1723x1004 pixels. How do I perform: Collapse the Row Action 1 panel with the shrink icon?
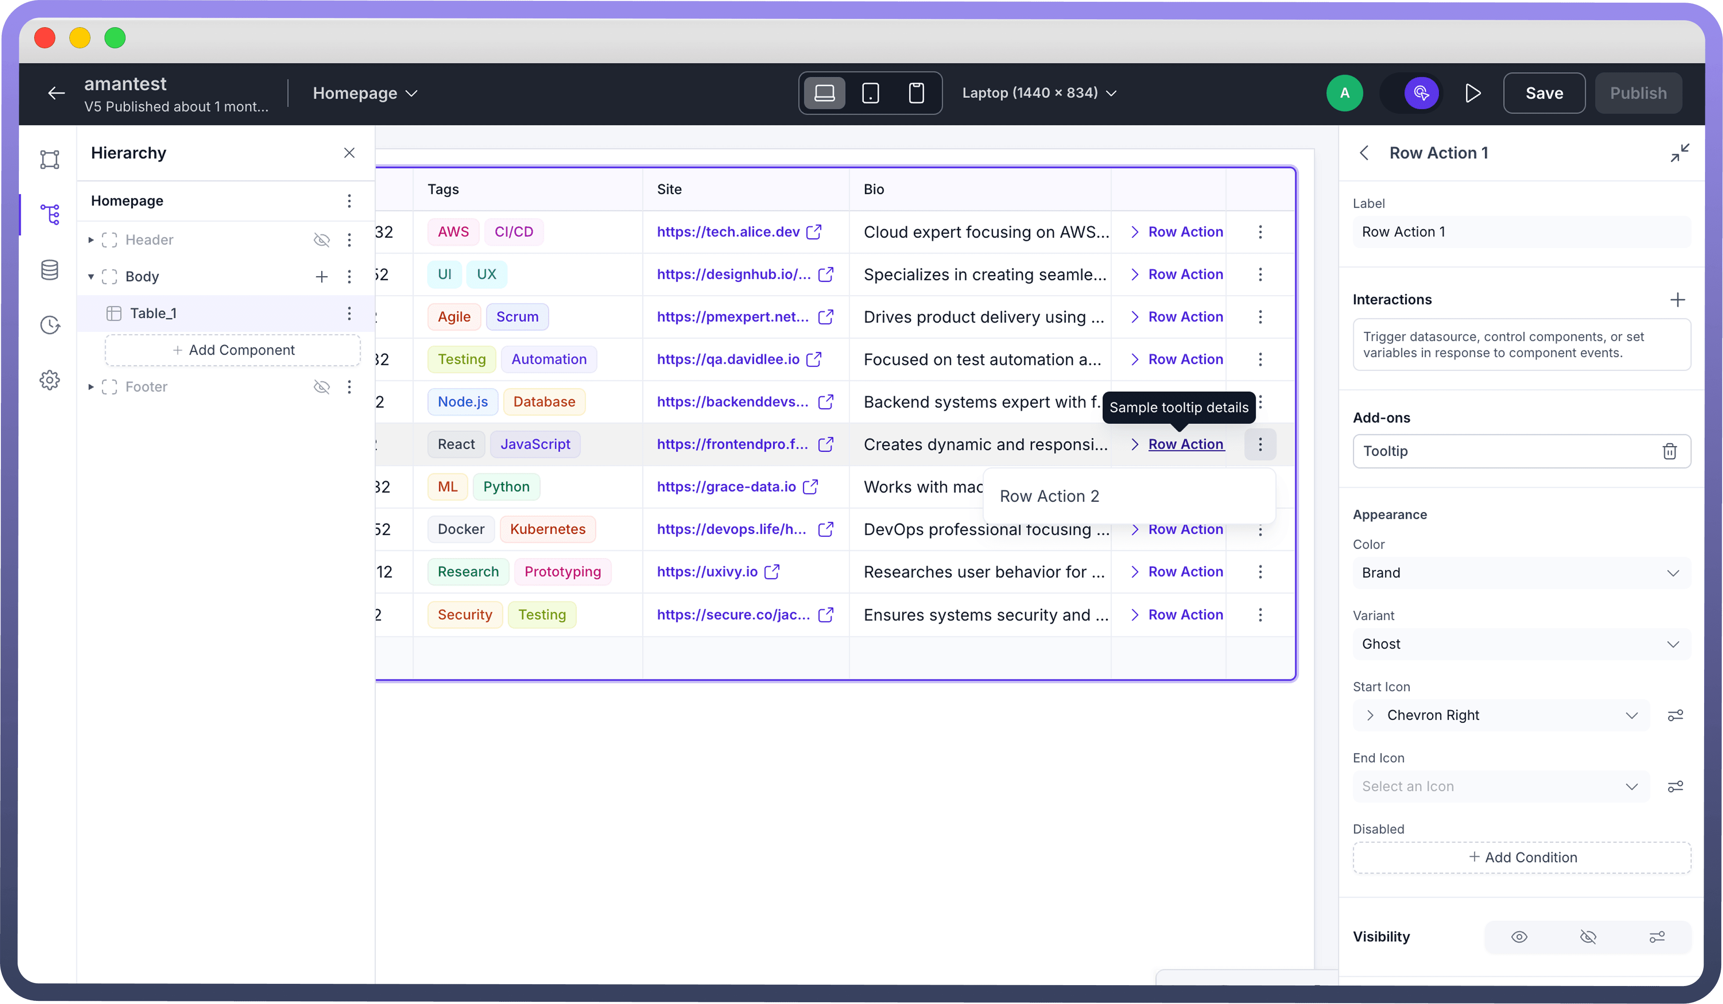[1679, 152]
